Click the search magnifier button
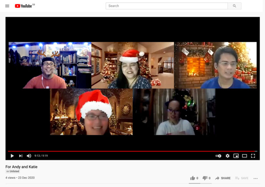The image size is (265, 187). click(x=234, y=6)
